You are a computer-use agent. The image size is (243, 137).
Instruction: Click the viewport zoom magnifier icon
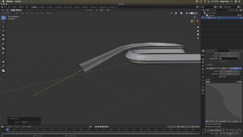(198, 27)
